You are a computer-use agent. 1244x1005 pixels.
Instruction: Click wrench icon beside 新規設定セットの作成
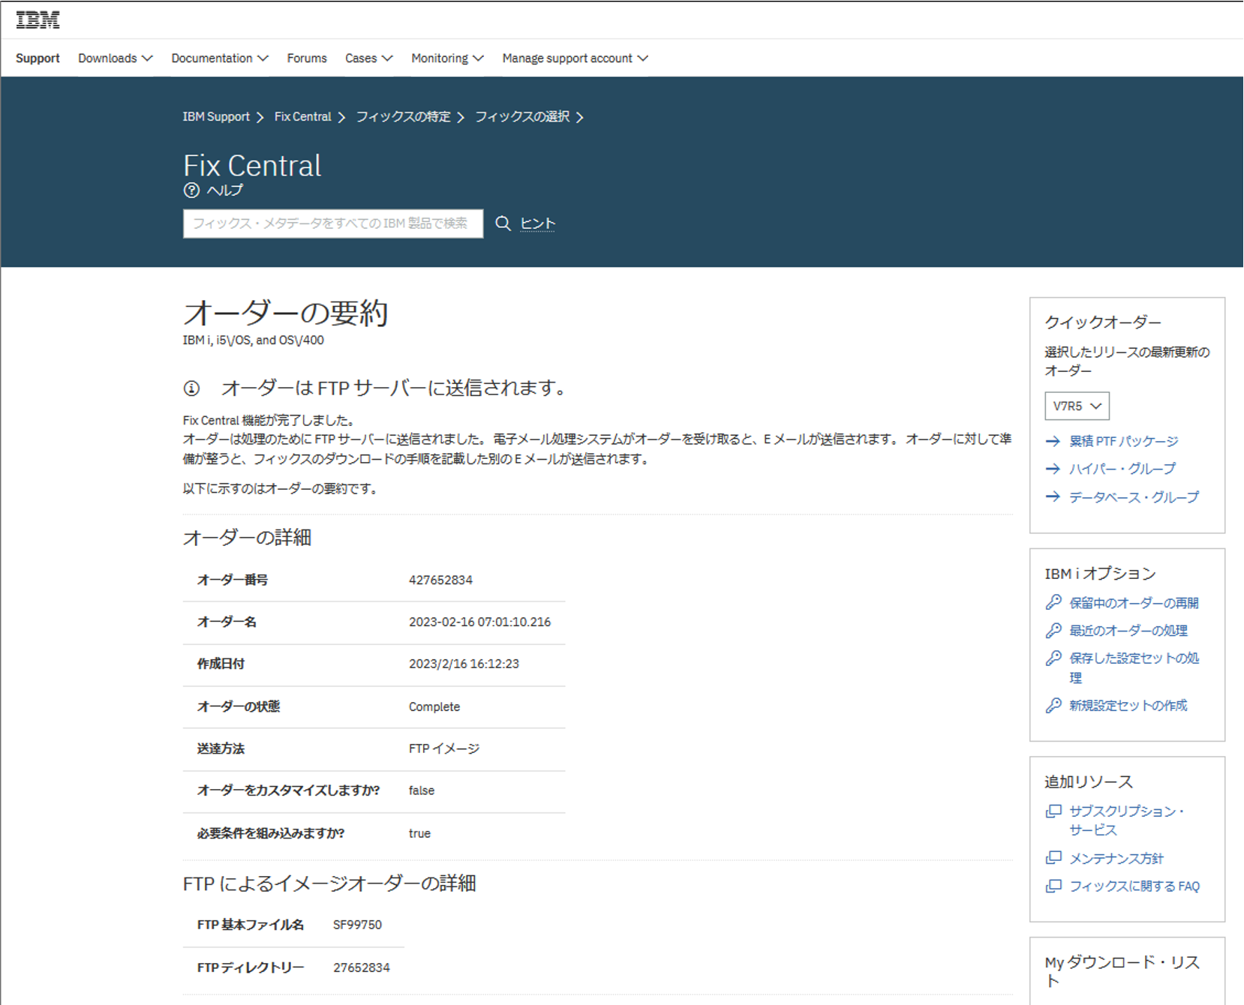point(1053,705)
